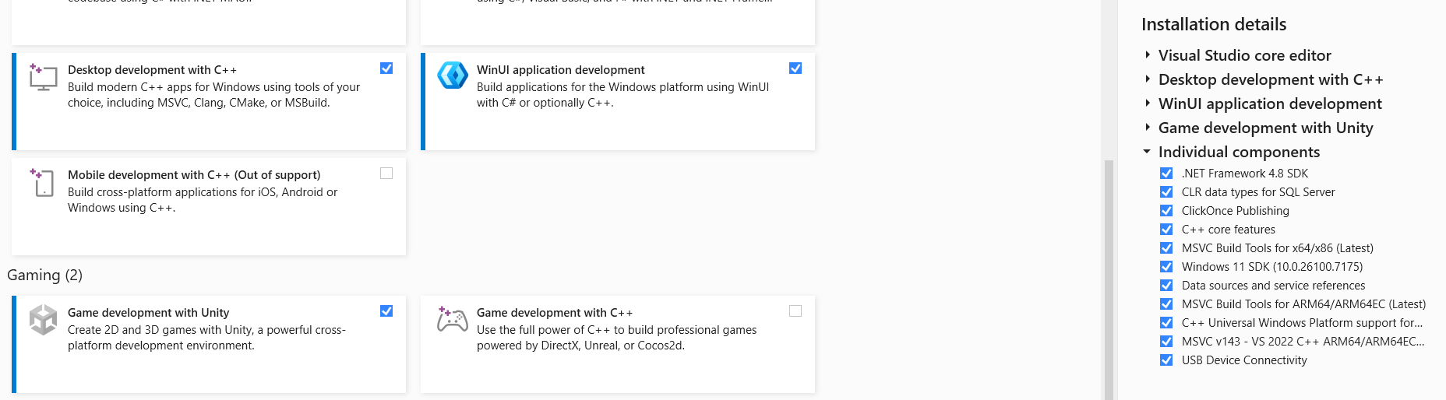
Task: Uncheck .NET Framework 4.8 SDK component
Action: [x=1166, y=174]
